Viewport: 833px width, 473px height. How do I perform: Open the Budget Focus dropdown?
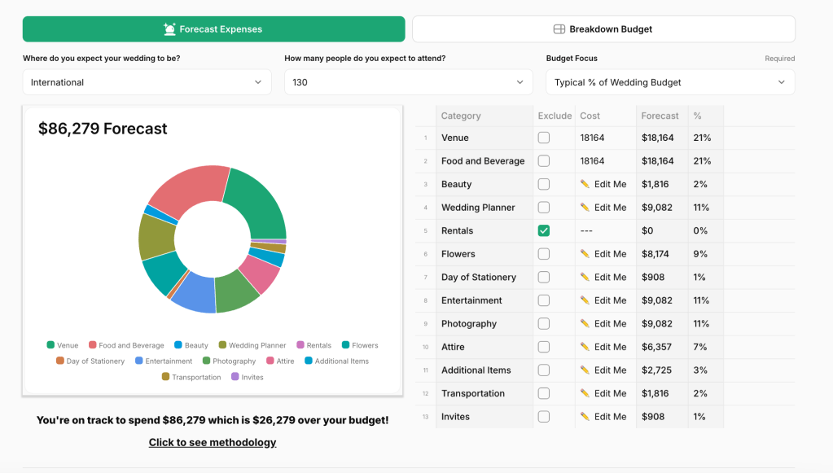(x=670, y=82)
